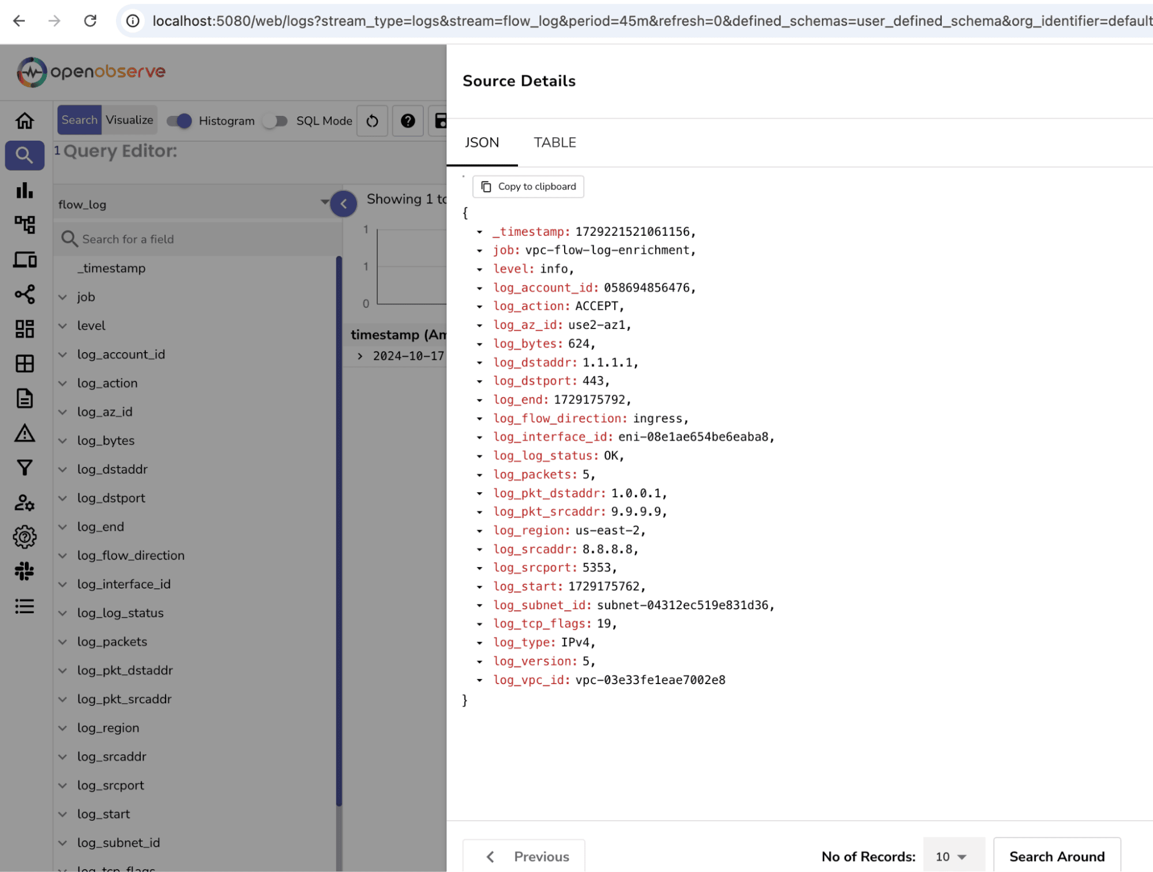Select the JSON tab in Source Details
Viewport: 1153px width, 872px height.
pos(482,142)
